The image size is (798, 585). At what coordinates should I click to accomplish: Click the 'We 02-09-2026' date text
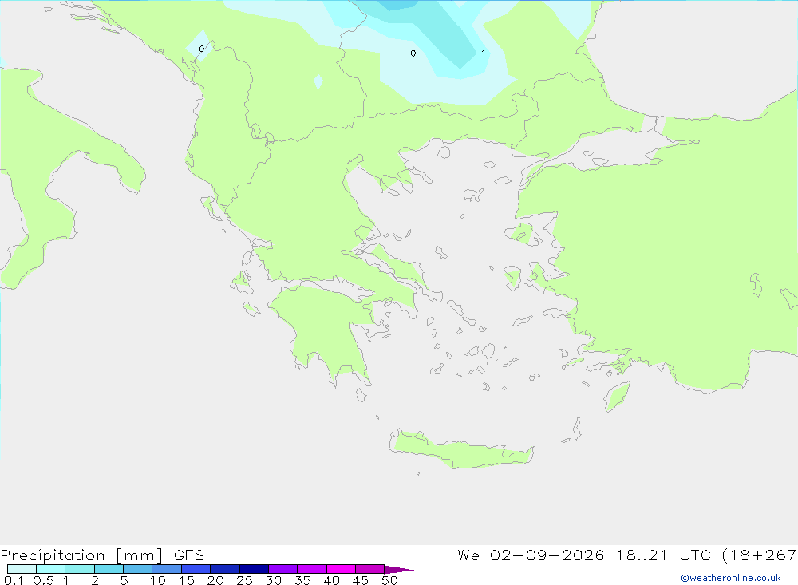[531, 555]
